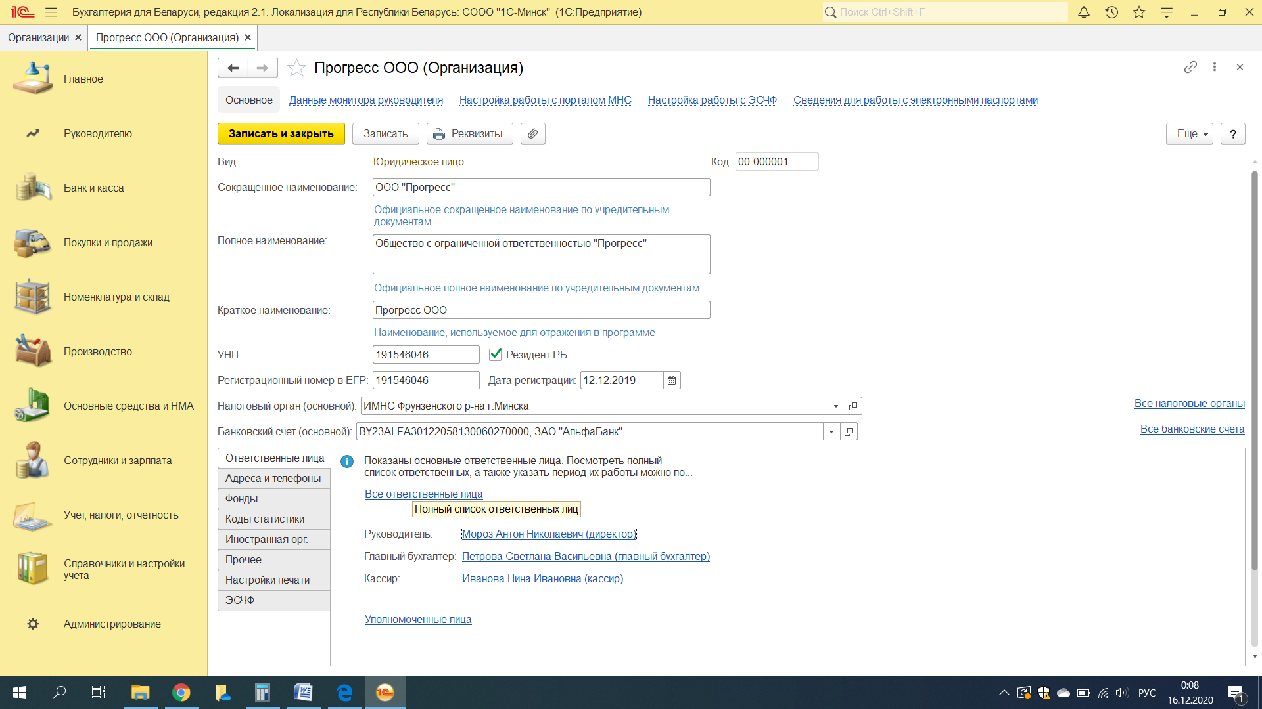The height and width of the screenshot is (709, 1262).
Task: Navigate forward with the right arrow button
Action: pyautogui.click(x=262, y=68)
